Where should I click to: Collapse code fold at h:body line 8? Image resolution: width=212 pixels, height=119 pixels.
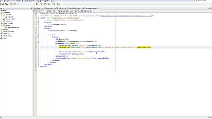click(38, 28)
